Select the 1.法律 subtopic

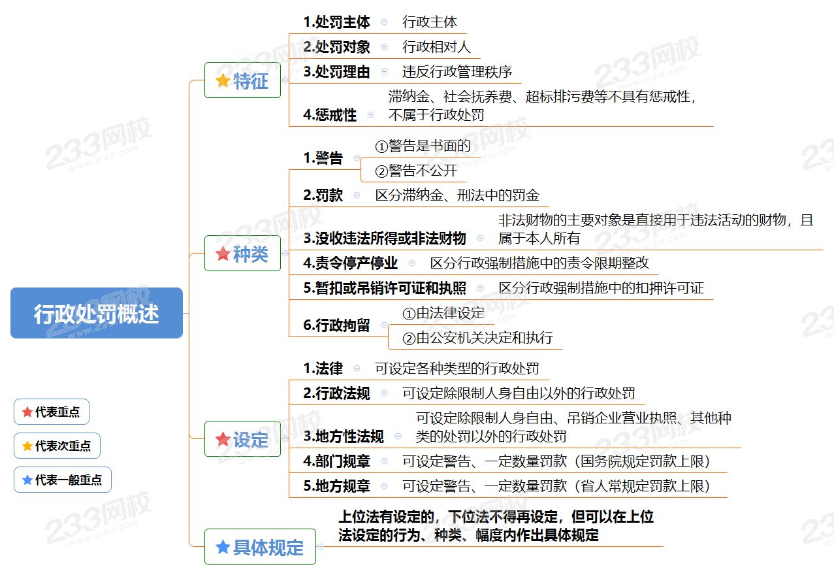coord(323,368)
